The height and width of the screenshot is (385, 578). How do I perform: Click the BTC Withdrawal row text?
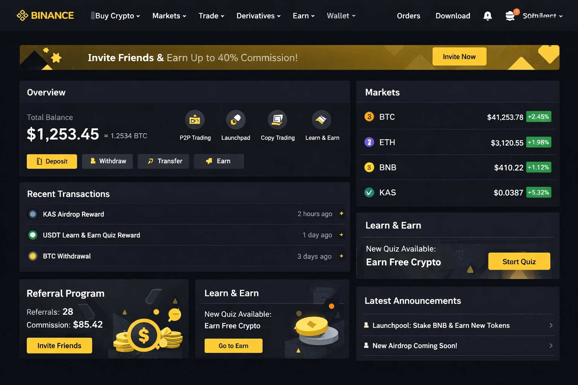(x=67, y=256)
